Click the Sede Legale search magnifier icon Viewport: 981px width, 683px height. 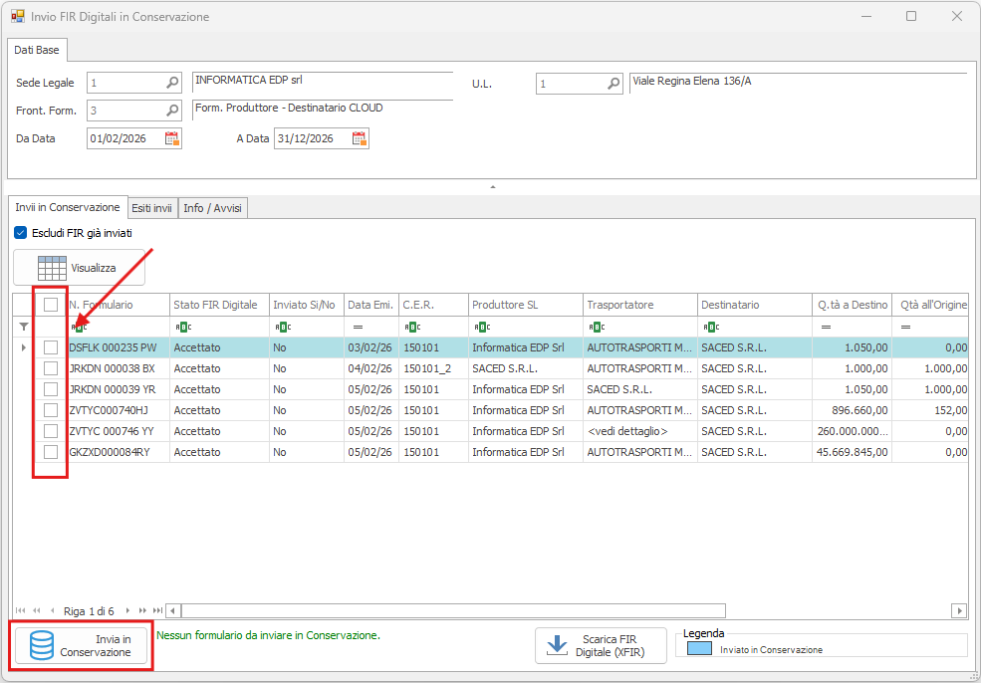[172, 83]
